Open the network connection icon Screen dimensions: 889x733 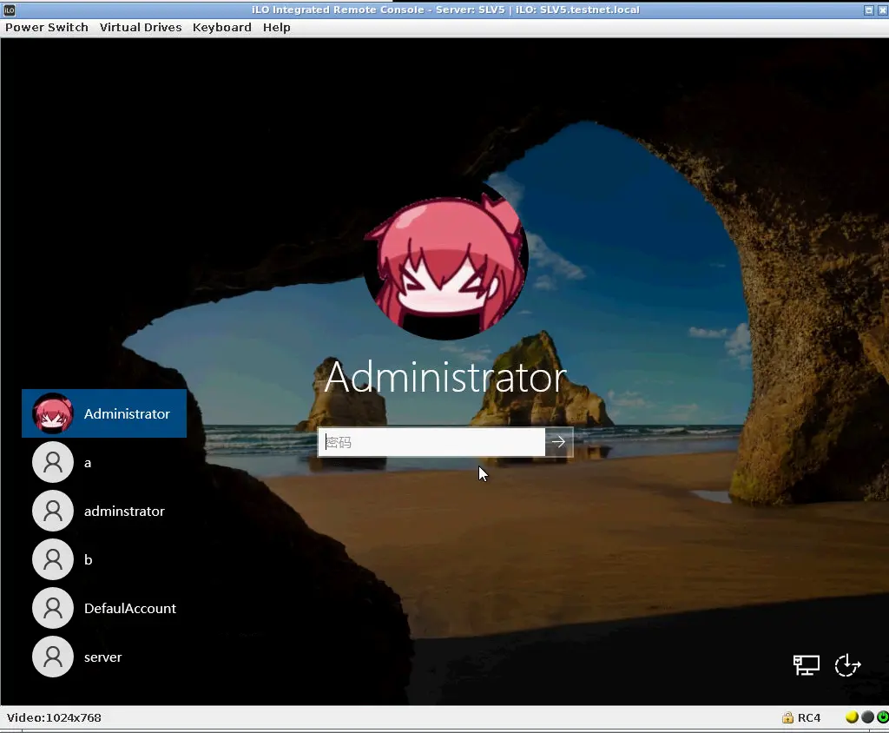807,665
